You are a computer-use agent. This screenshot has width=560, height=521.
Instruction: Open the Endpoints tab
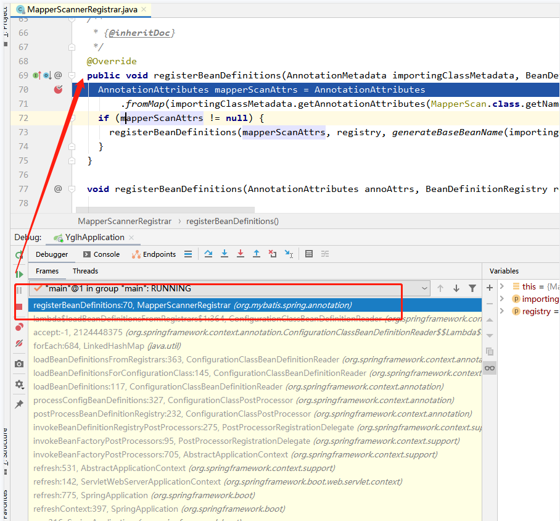click(x=154, y=254)
